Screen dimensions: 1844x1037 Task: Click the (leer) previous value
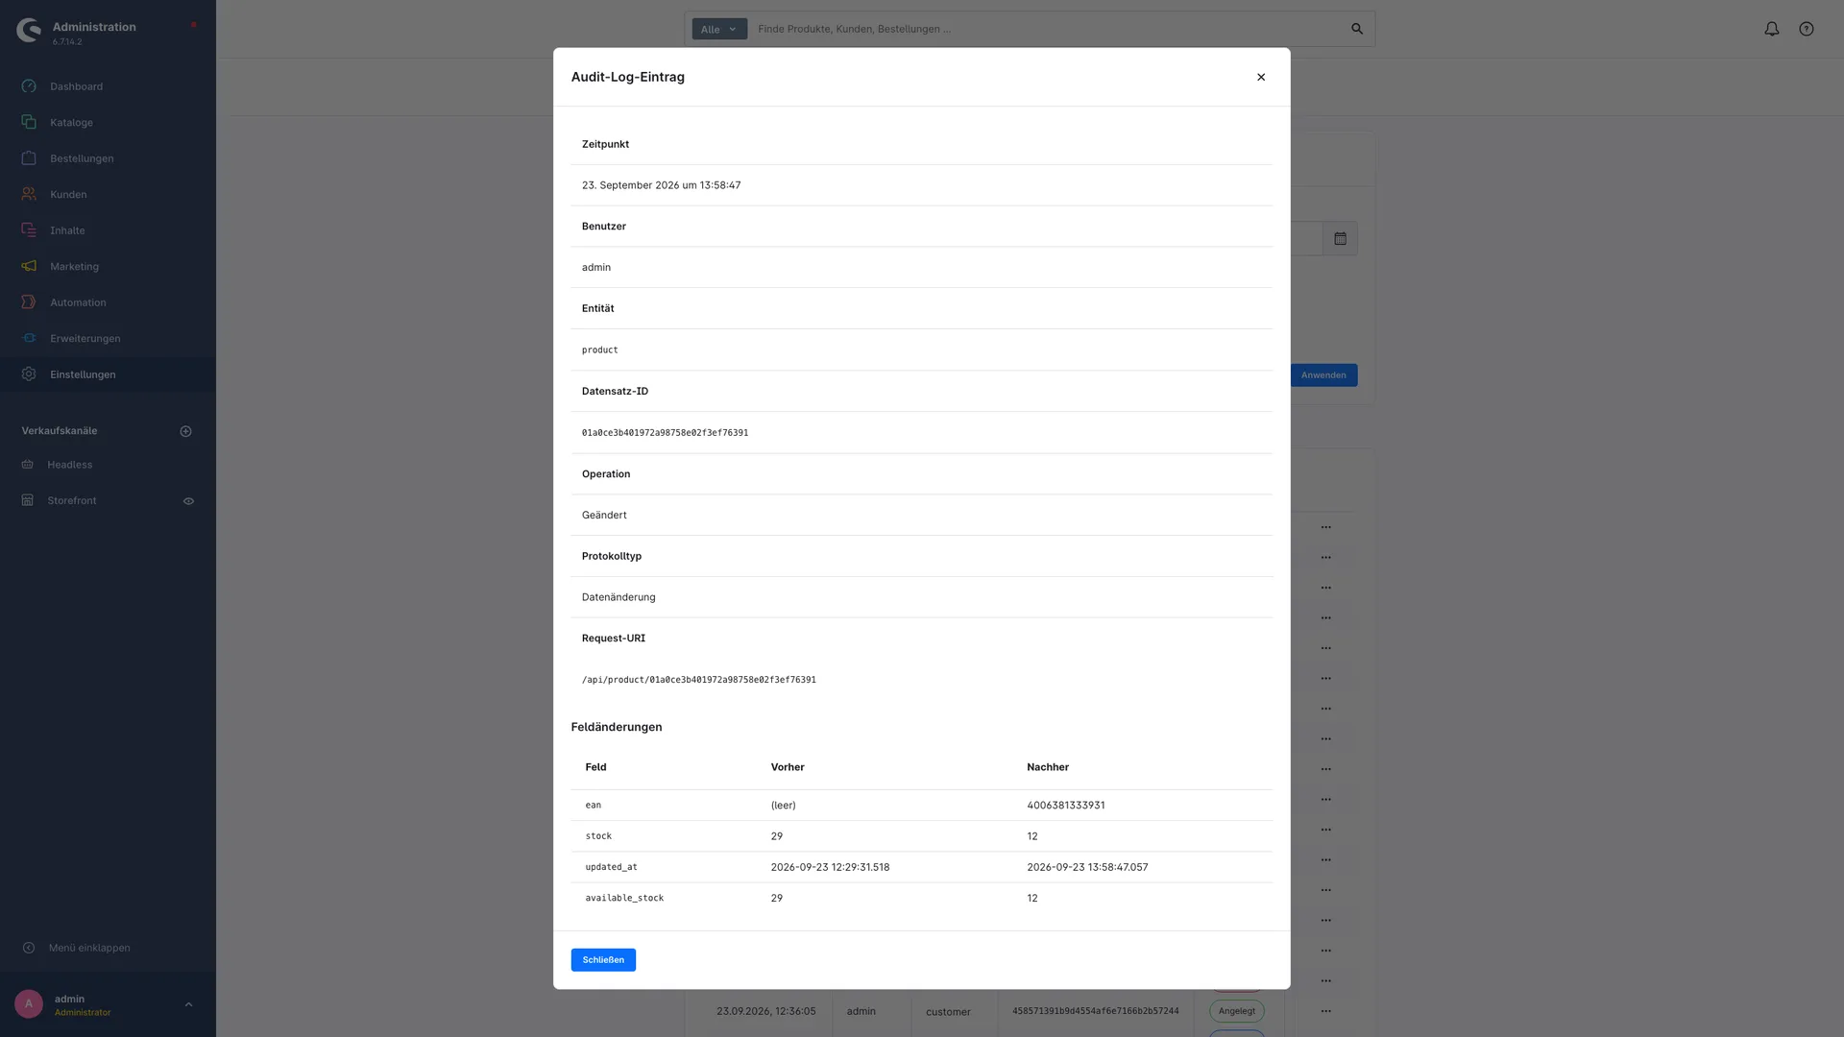pos(783,806)
